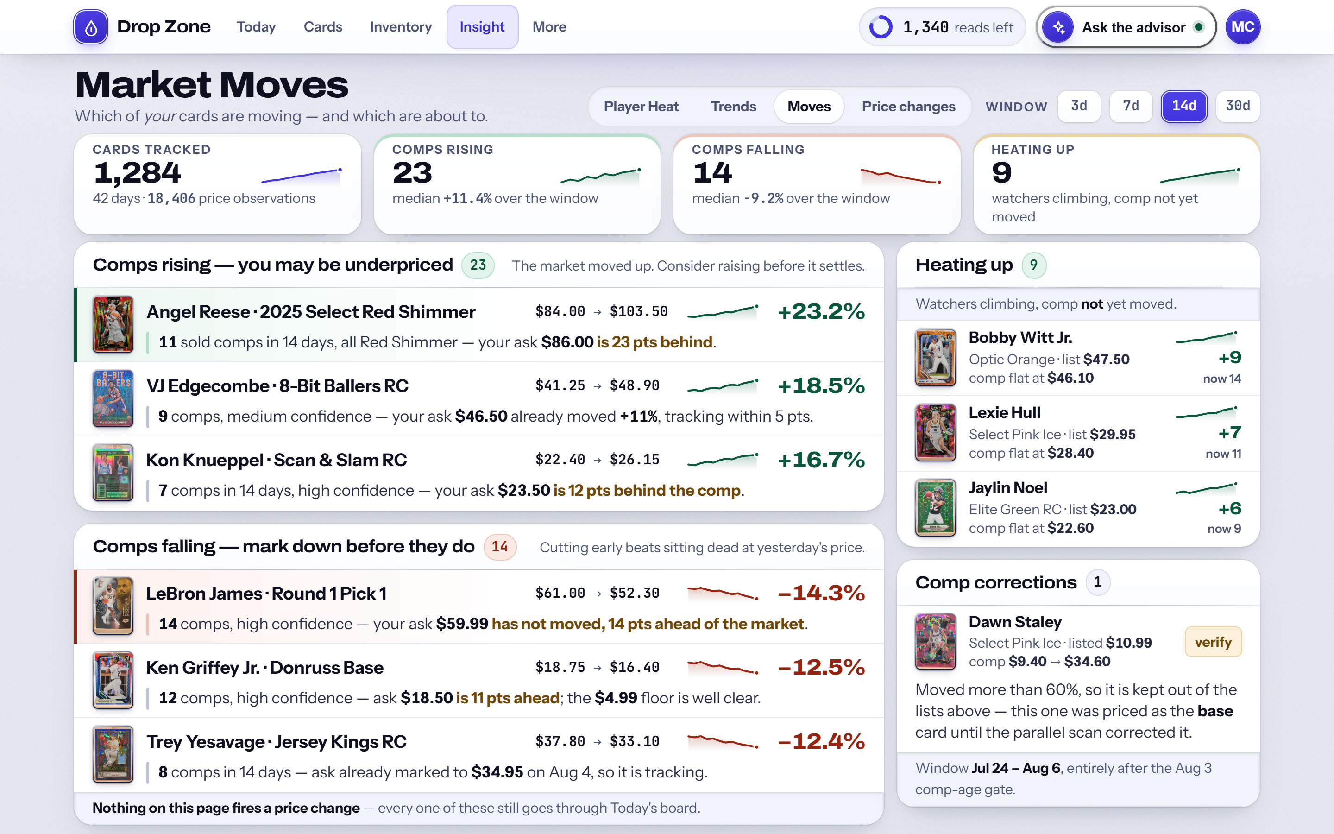The image size is (1334, 834).
Task: Open Ken Griffey Jr. Donruss Base title
Action: coord(264,668)
